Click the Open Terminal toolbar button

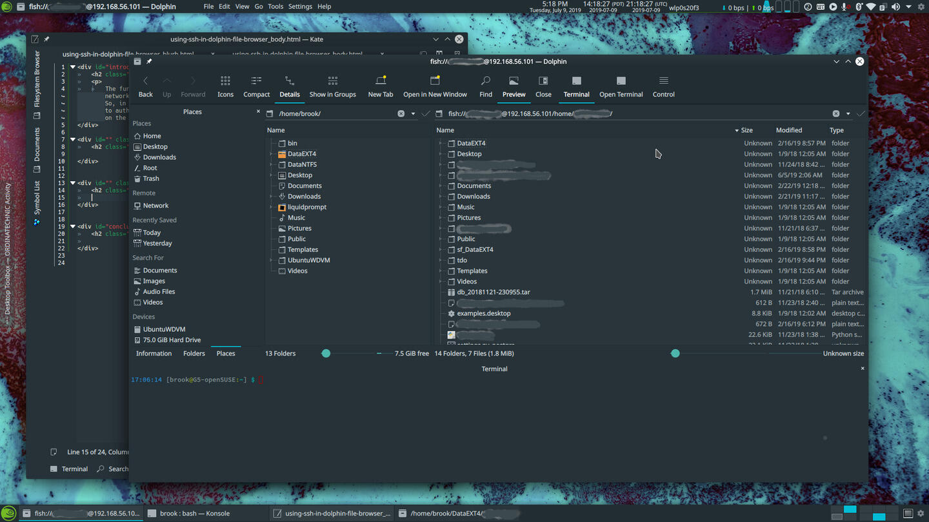point(621,86)
